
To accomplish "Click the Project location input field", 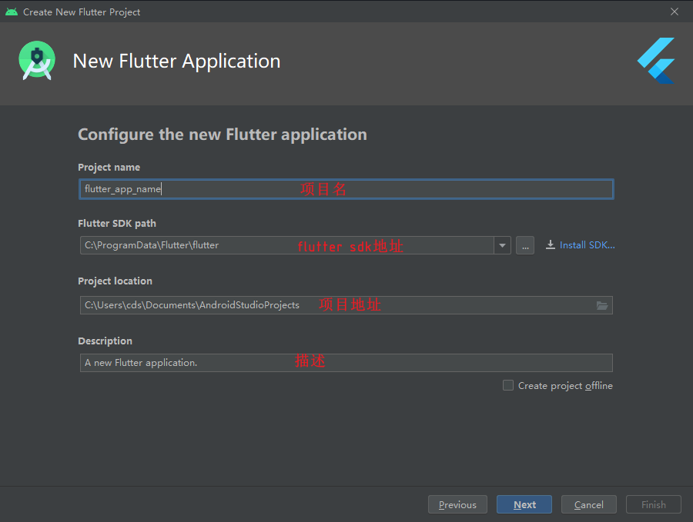I will coord(346,305).
